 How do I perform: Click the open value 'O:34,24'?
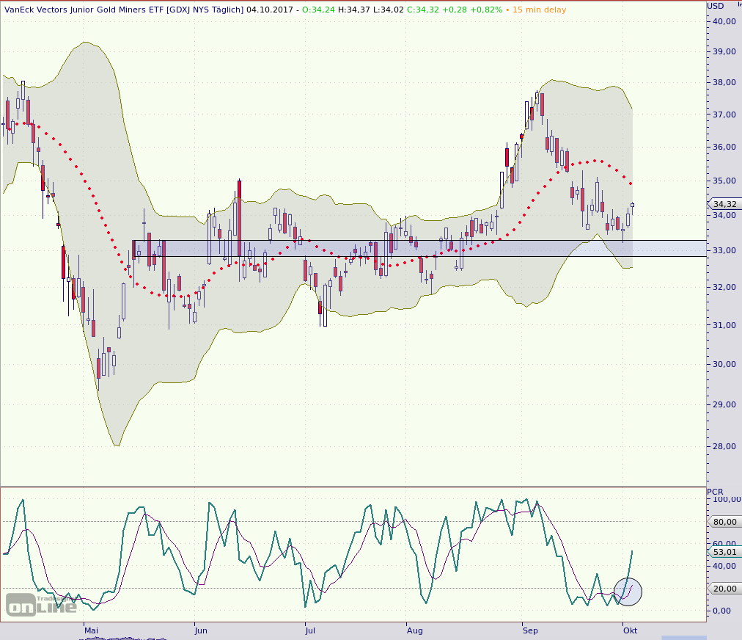tap(319, 10)
